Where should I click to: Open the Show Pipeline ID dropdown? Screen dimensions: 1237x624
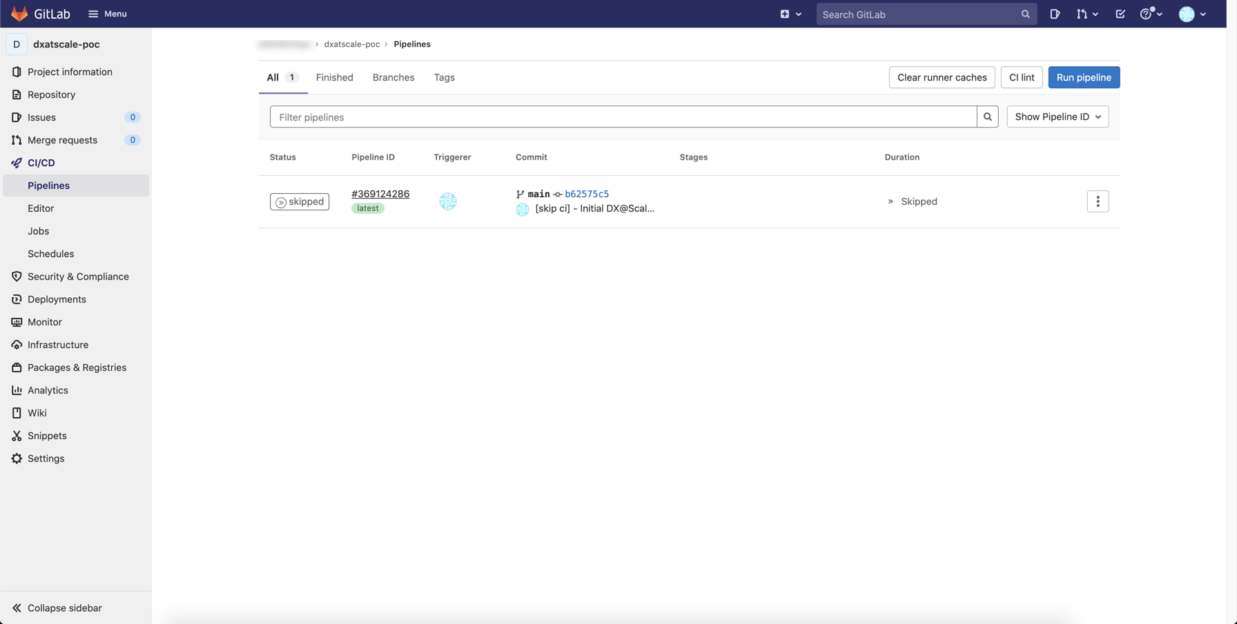[x=1058, y=117]
